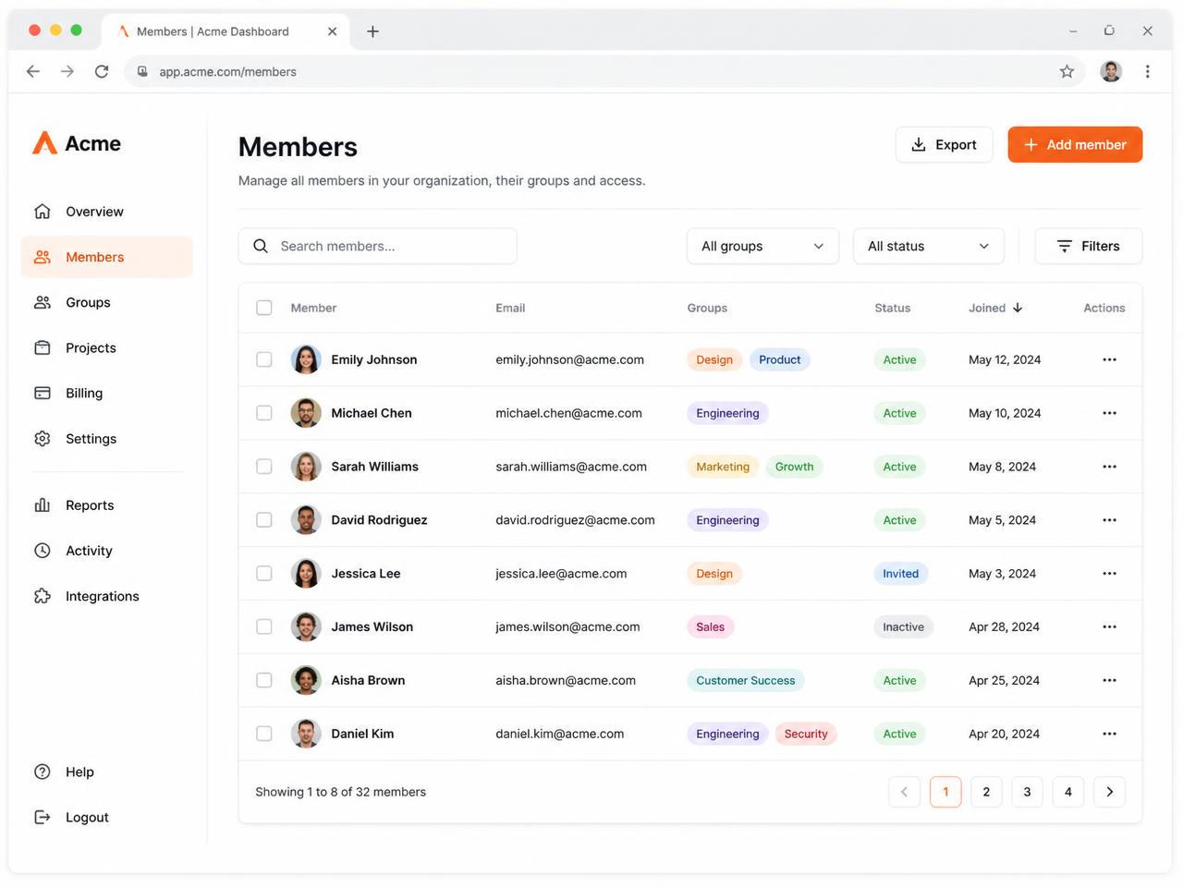The width and height of the screenshot is (1183, 887).
Task: Open a new browser tab
Action: click(372, 31)
